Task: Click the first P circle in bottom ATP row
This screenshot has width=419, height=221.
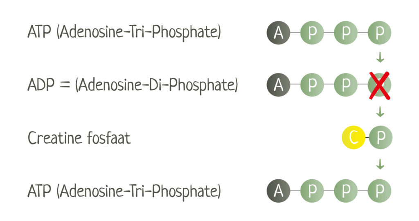Action: 312,191
